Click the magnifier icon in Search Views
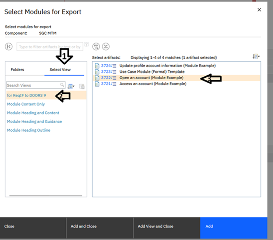The image size is (273, 240). pyautogui.click(x=62, y=85)
